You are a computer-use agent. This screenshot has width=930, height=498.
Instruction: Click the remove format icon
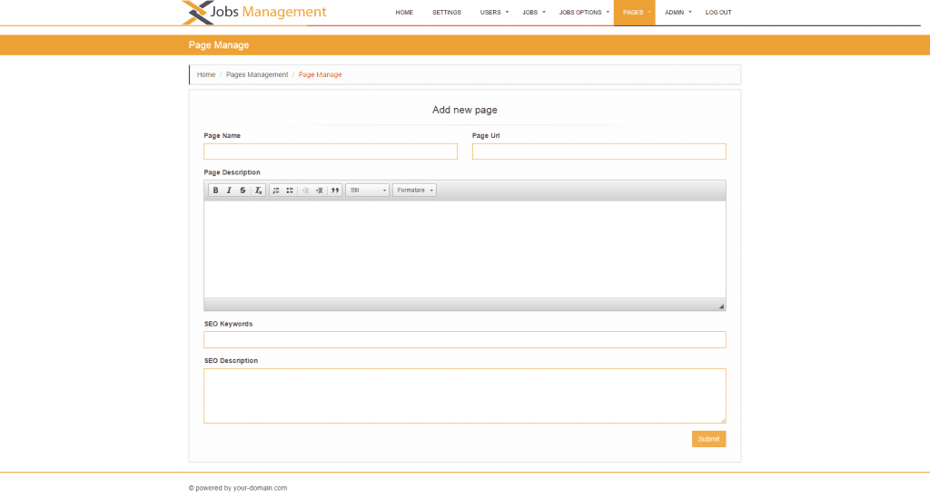258,190
